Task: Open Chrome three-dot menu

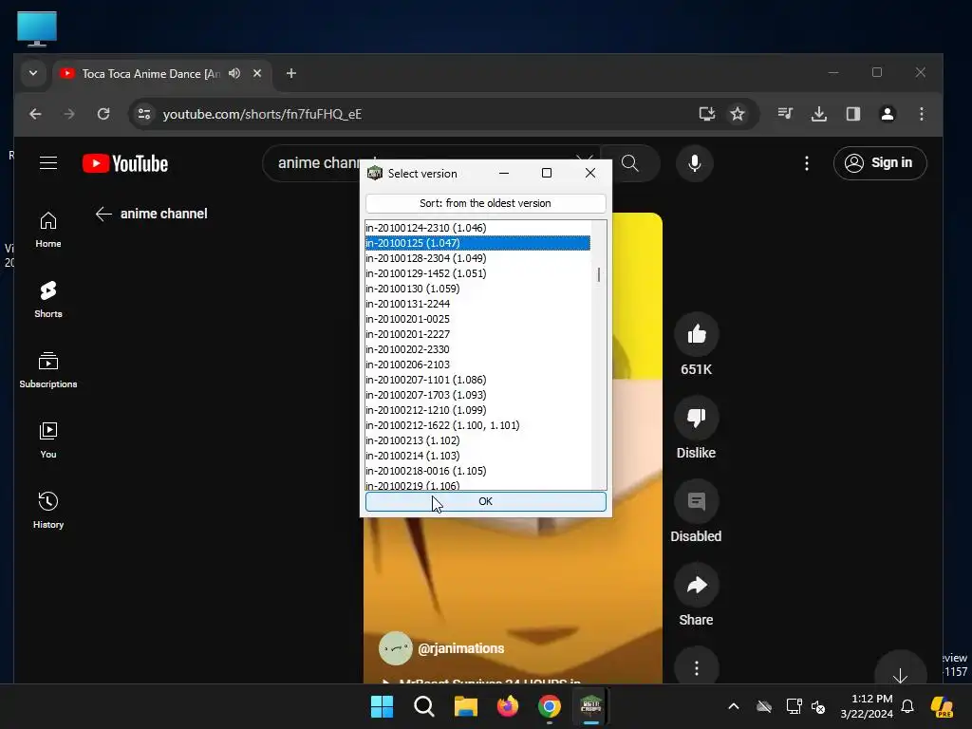Action: coord(921,114)
